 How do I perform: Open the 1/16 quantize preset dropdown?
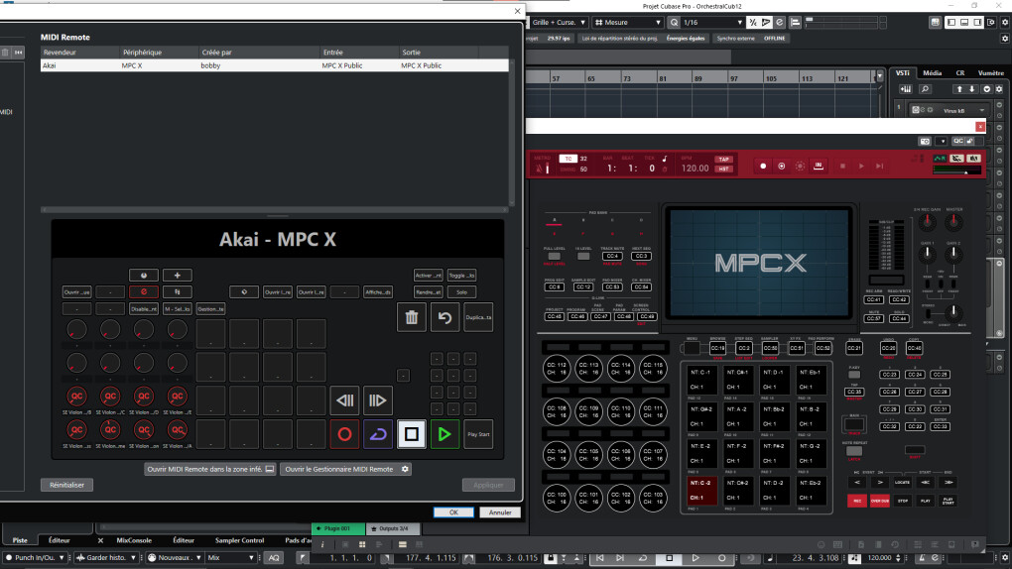[712, 22]
